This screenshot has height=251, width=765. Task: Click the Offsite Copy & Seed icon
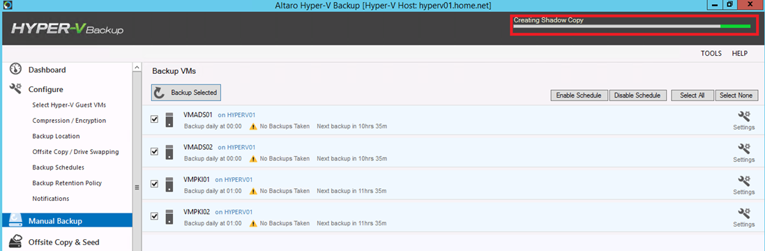[16, 241]
